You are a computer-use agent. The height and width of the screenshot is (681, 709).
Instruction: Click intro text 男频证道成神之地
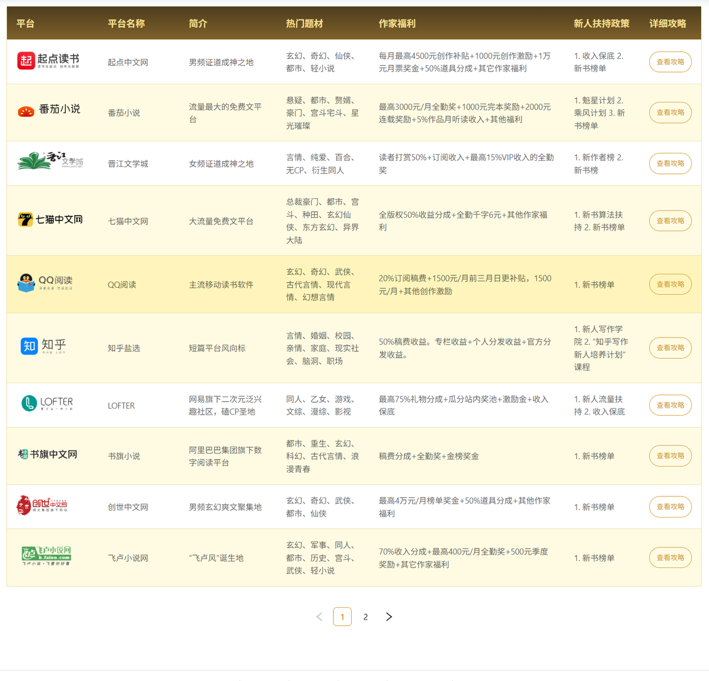(221, 62)
